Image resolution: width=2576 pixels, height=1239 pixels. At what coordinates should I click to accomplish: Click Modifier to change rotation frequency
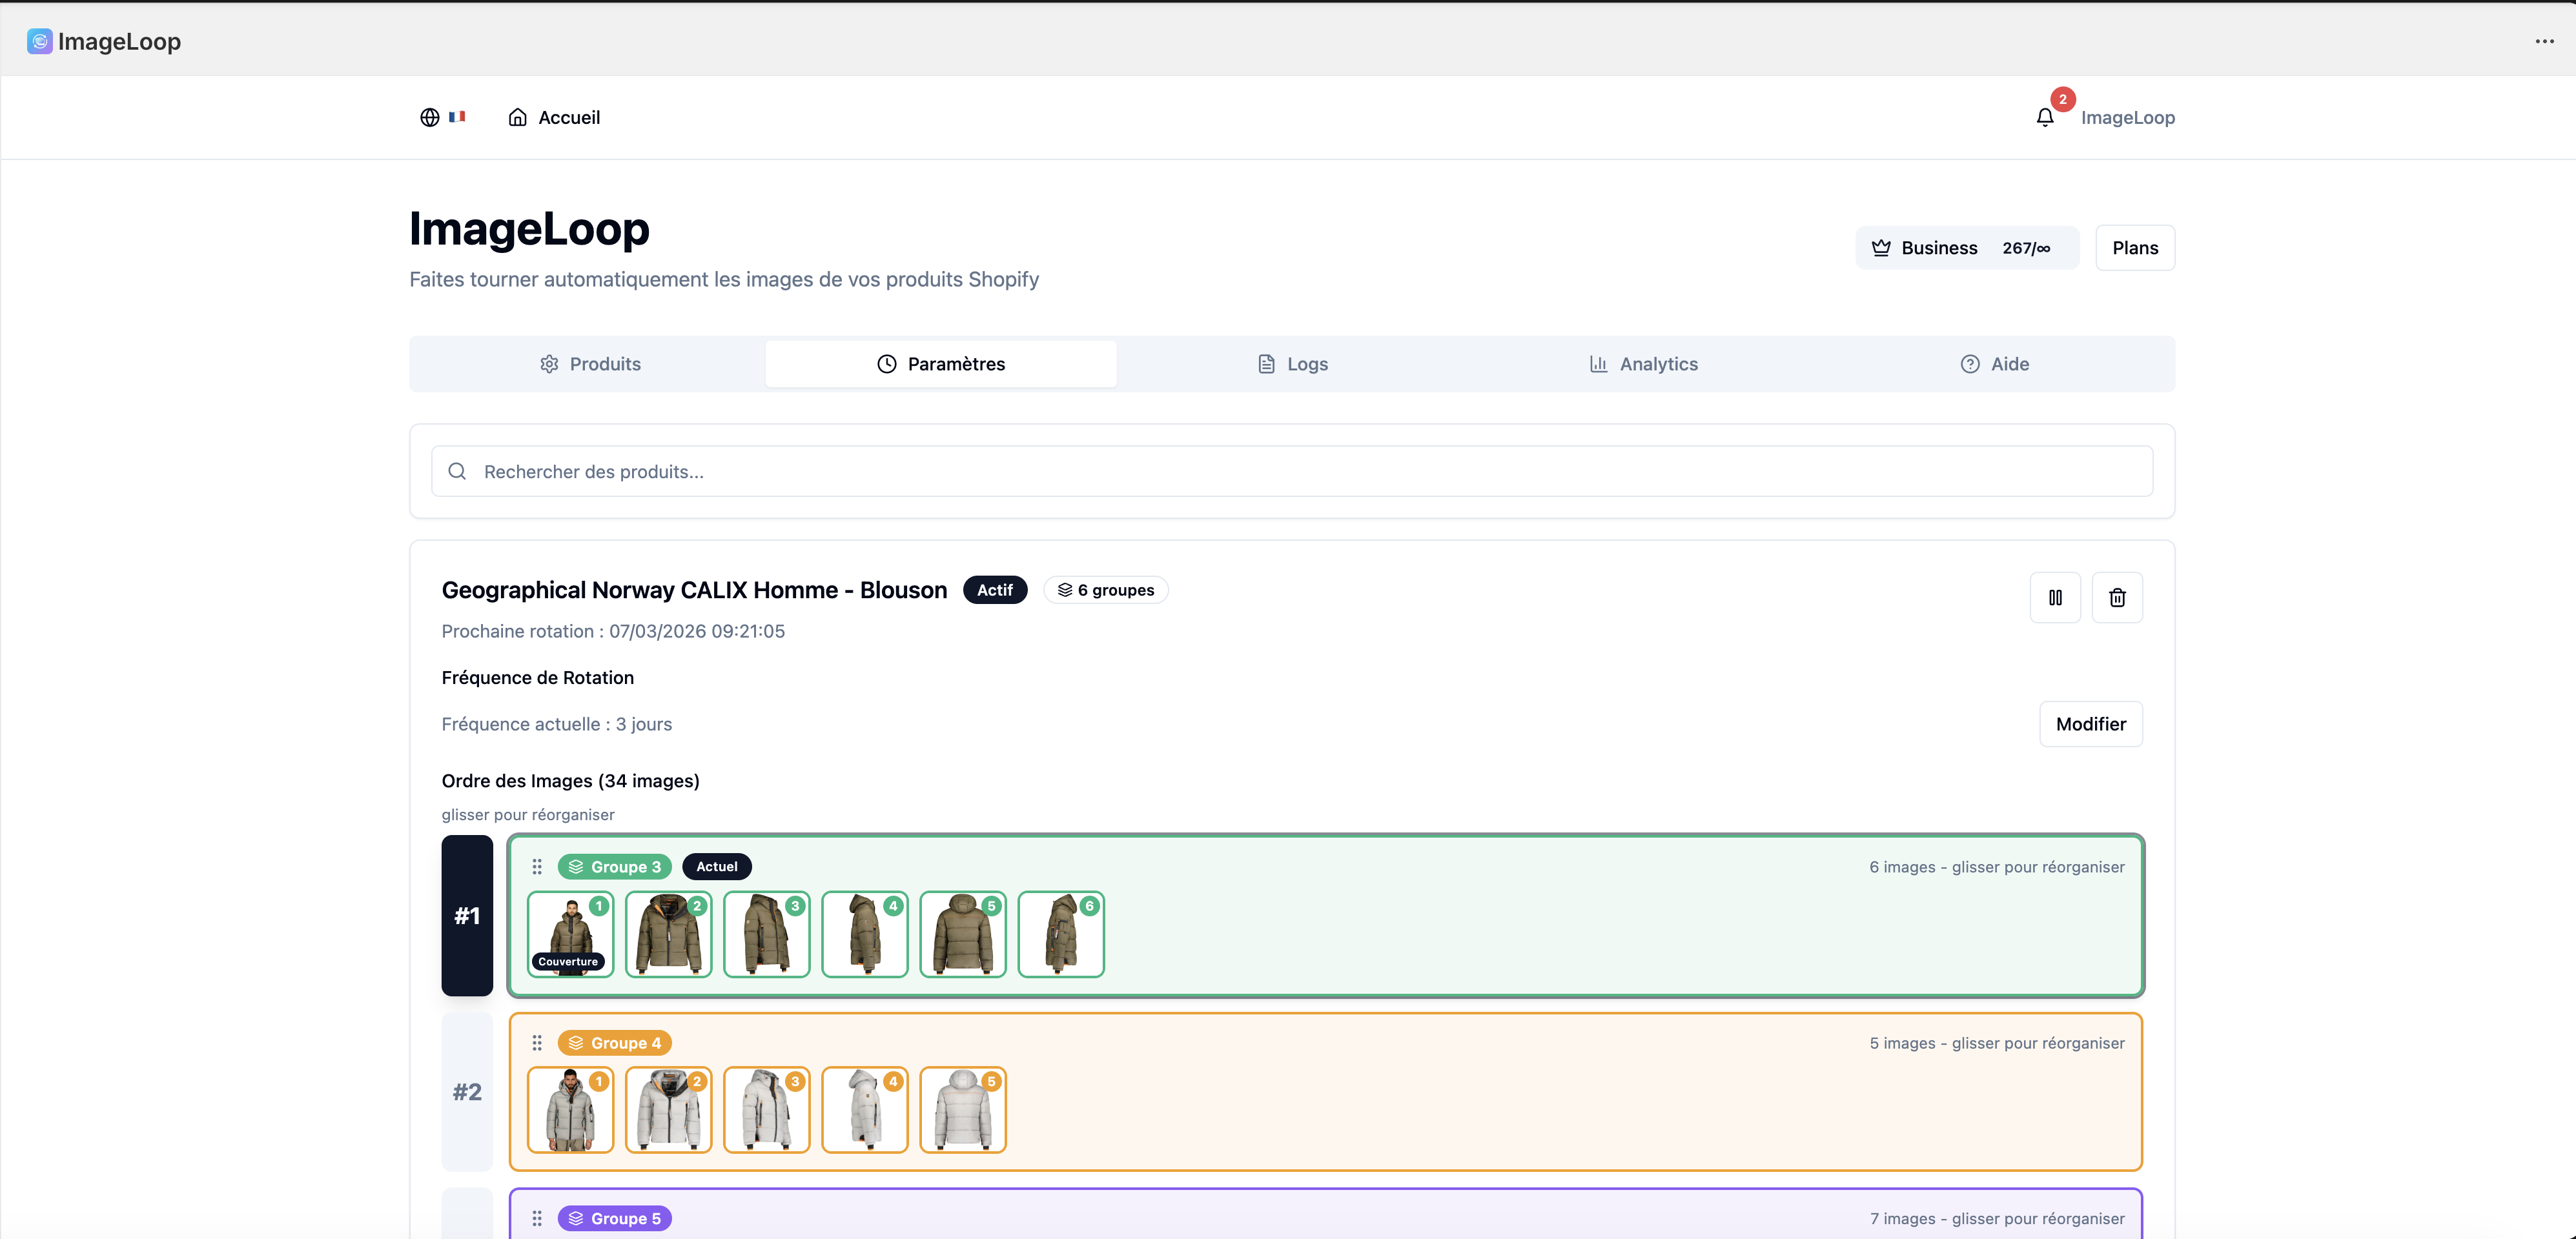click(x=2091, y=725)
